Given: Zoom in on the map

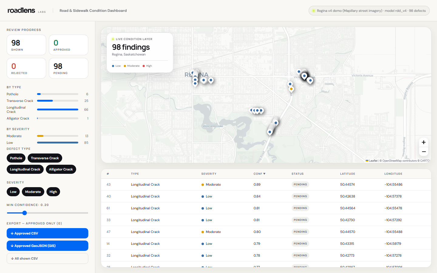Looking at the screenshot, I should click(424, 142).
